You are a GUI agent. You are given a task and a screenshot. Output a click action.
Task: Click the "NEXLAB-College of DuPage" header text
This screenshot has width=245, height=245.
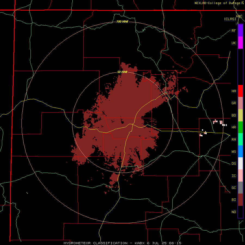click(x=217, y=3)
